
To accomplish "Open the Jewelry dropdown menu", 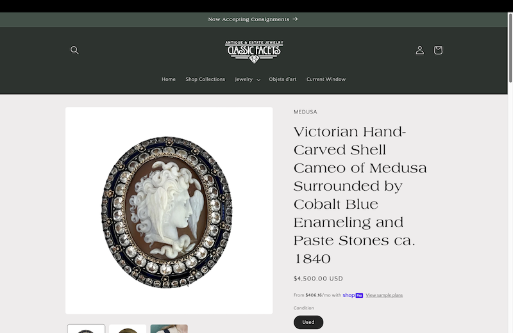I will pyautogui.click(x=248, y=79).
